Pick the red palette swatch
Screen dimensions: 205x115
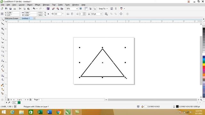(204, 67)
